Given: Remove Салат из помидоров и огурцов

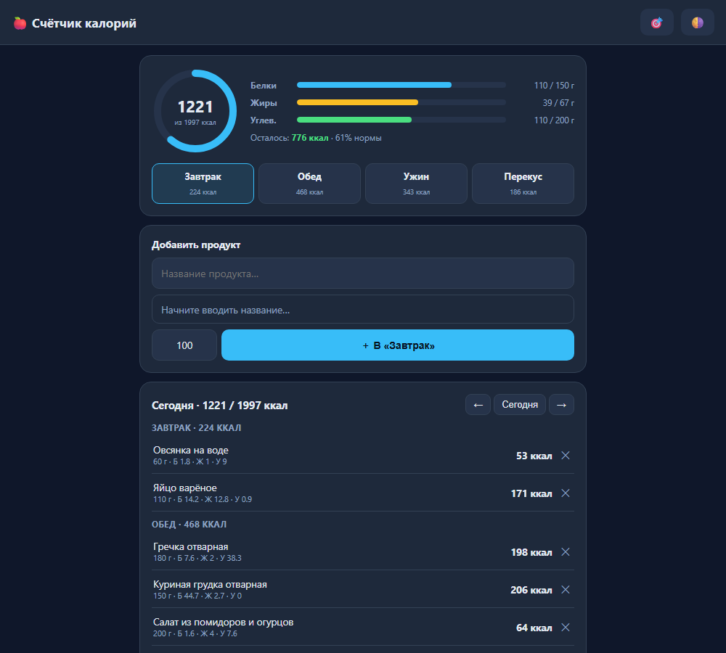Looking at the screenshot, I should click(566, 628).
